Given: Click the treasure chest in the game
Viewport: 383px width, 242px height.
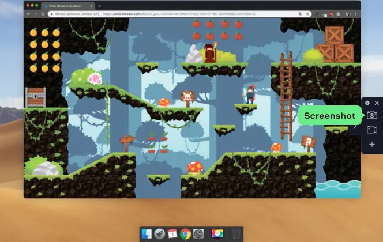Looking at the screenshot, I should (36, 97).
